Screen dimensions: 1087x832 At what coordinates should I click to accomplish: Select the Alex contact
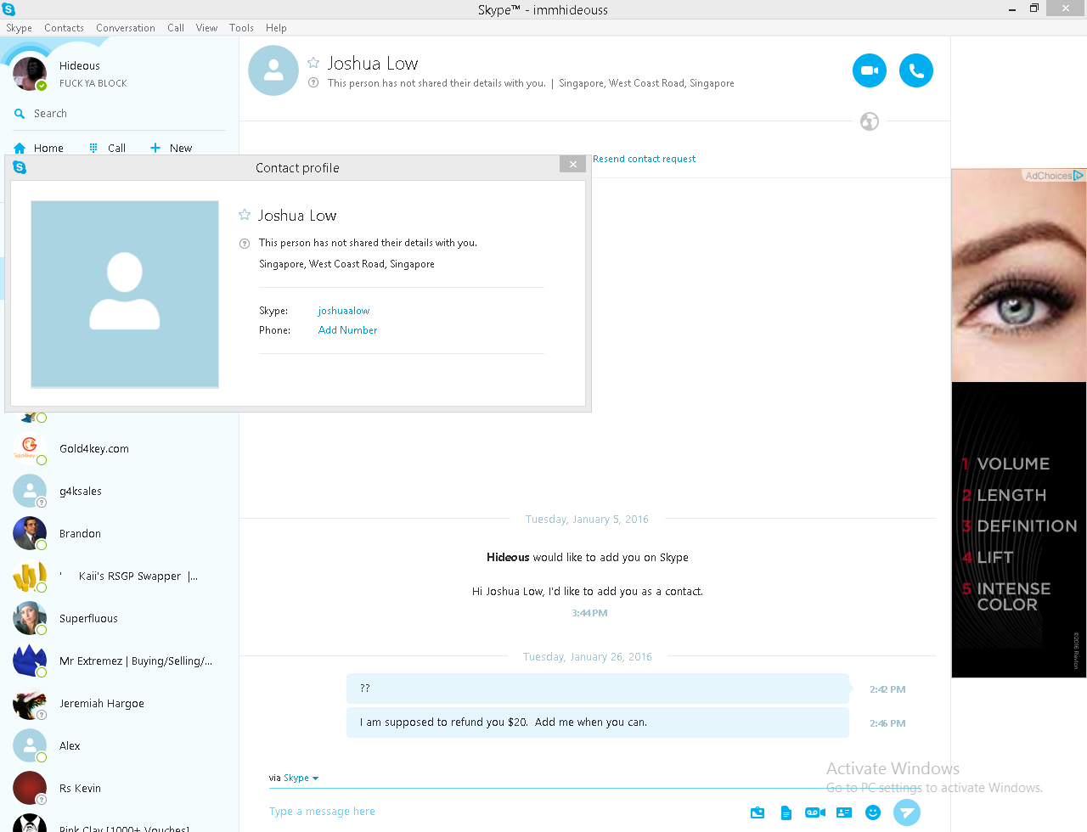(x=119, y=746)
